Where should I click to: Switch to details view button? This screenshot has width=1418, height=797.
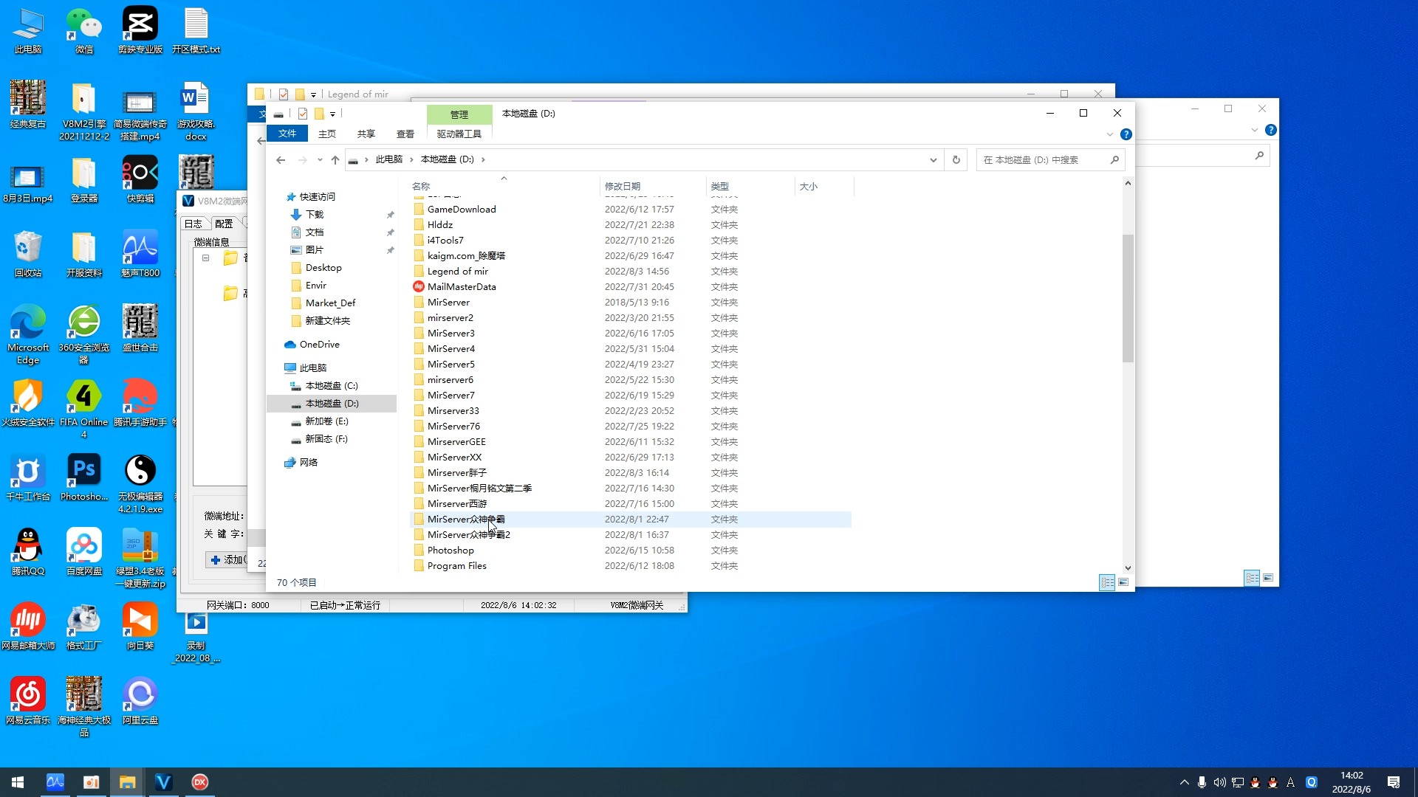1106,582
